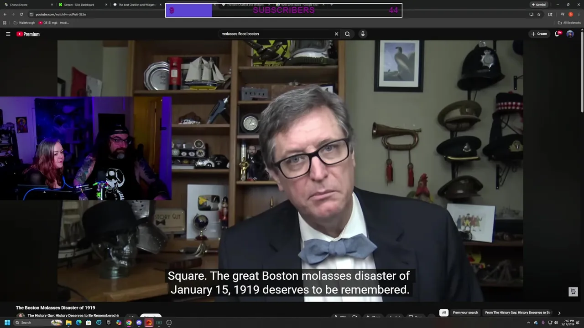Open the Gemini button in Chrome

tap(539, 5)
